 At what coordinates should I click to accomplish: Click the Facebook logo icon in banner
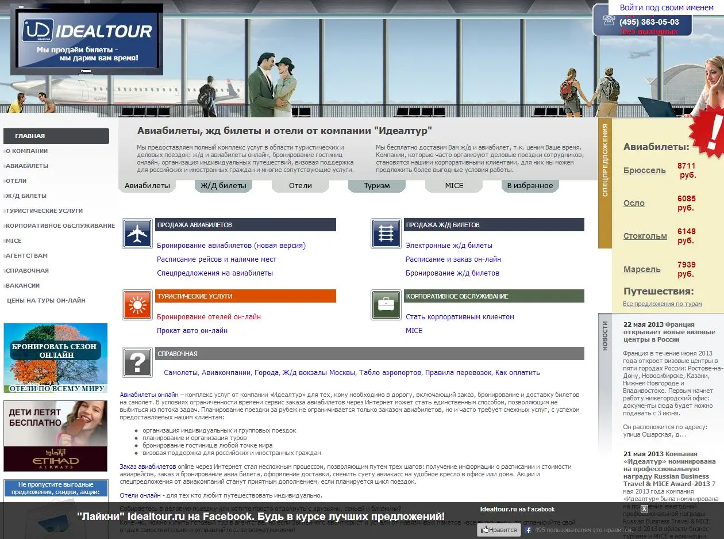528,530
